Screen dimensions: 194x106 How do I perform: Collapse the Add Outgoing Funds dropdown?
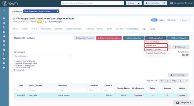pos(156,38)
